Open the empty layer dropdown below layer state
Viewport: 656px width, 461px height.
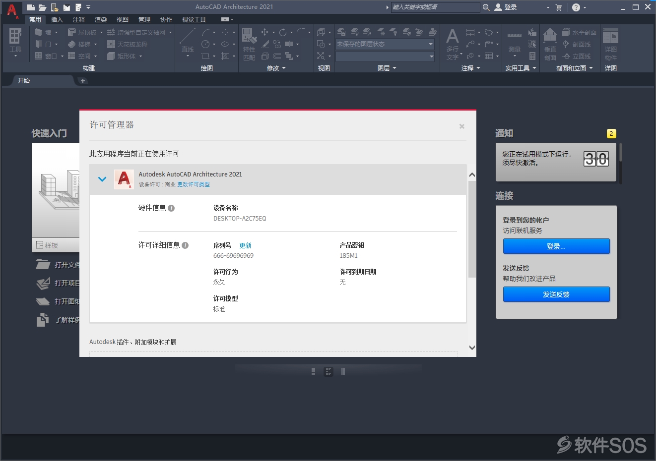tap(385, 57)
